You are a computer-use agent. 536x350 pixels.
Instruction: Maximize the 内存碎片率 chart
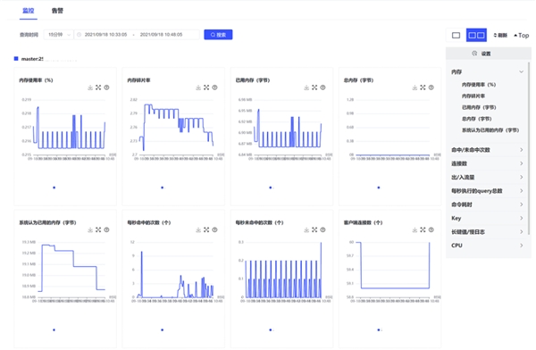206,87
